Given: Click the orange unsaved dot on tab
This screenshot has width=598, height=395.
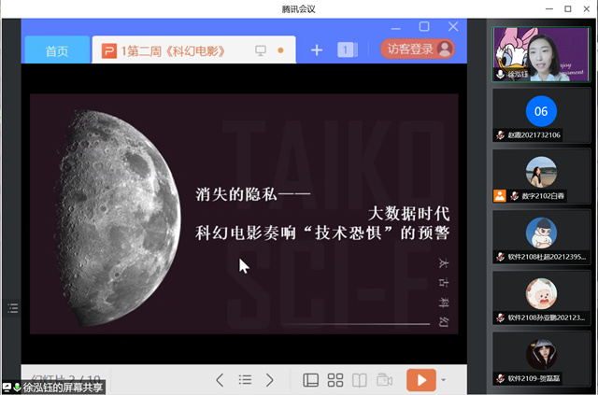Looking at the screenshot, I should click(280, 50).
